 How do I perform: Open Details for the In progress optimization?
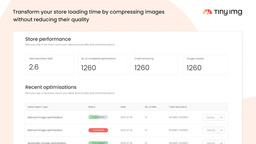(211, 117)
